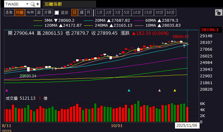Click the pink triangle marker below chart
Screen dimensions: 223x132
(160, 90)
